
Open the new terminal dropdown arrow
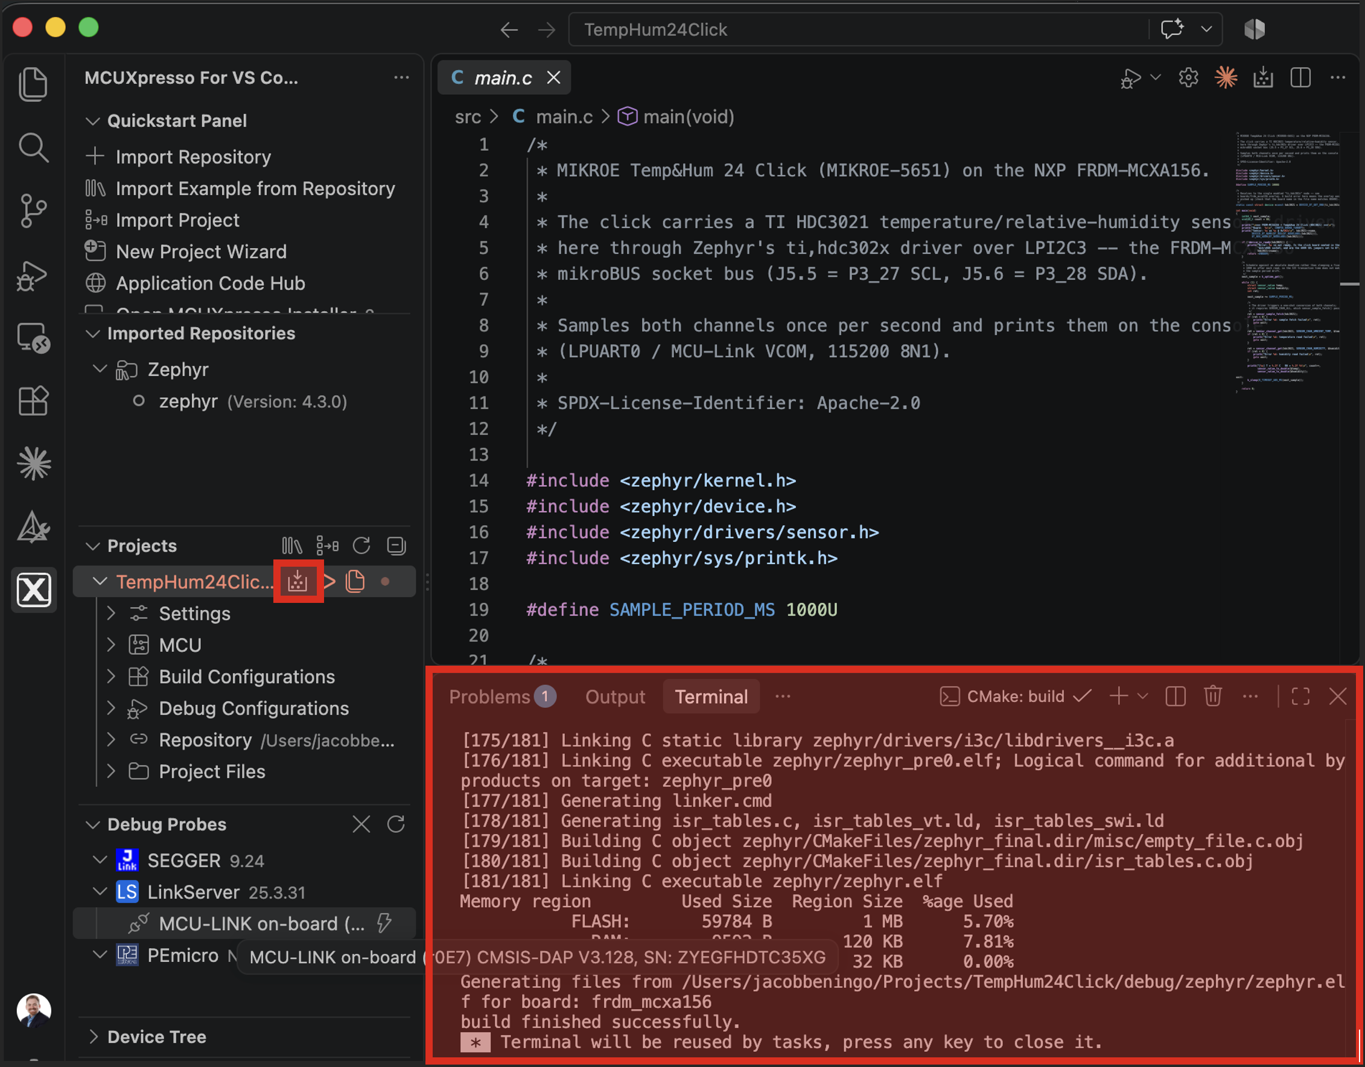[x=1142, y=696]
